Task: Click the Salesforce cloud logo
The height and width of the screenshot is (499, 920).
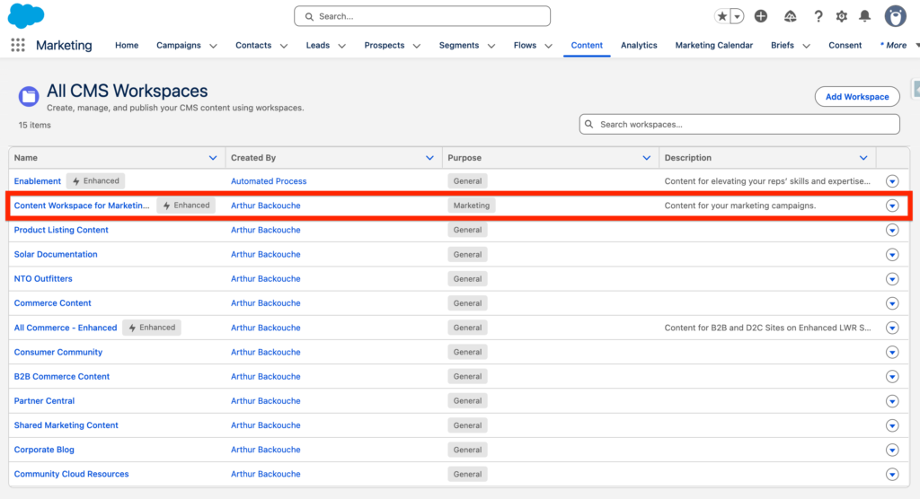Action: point(26,16)
